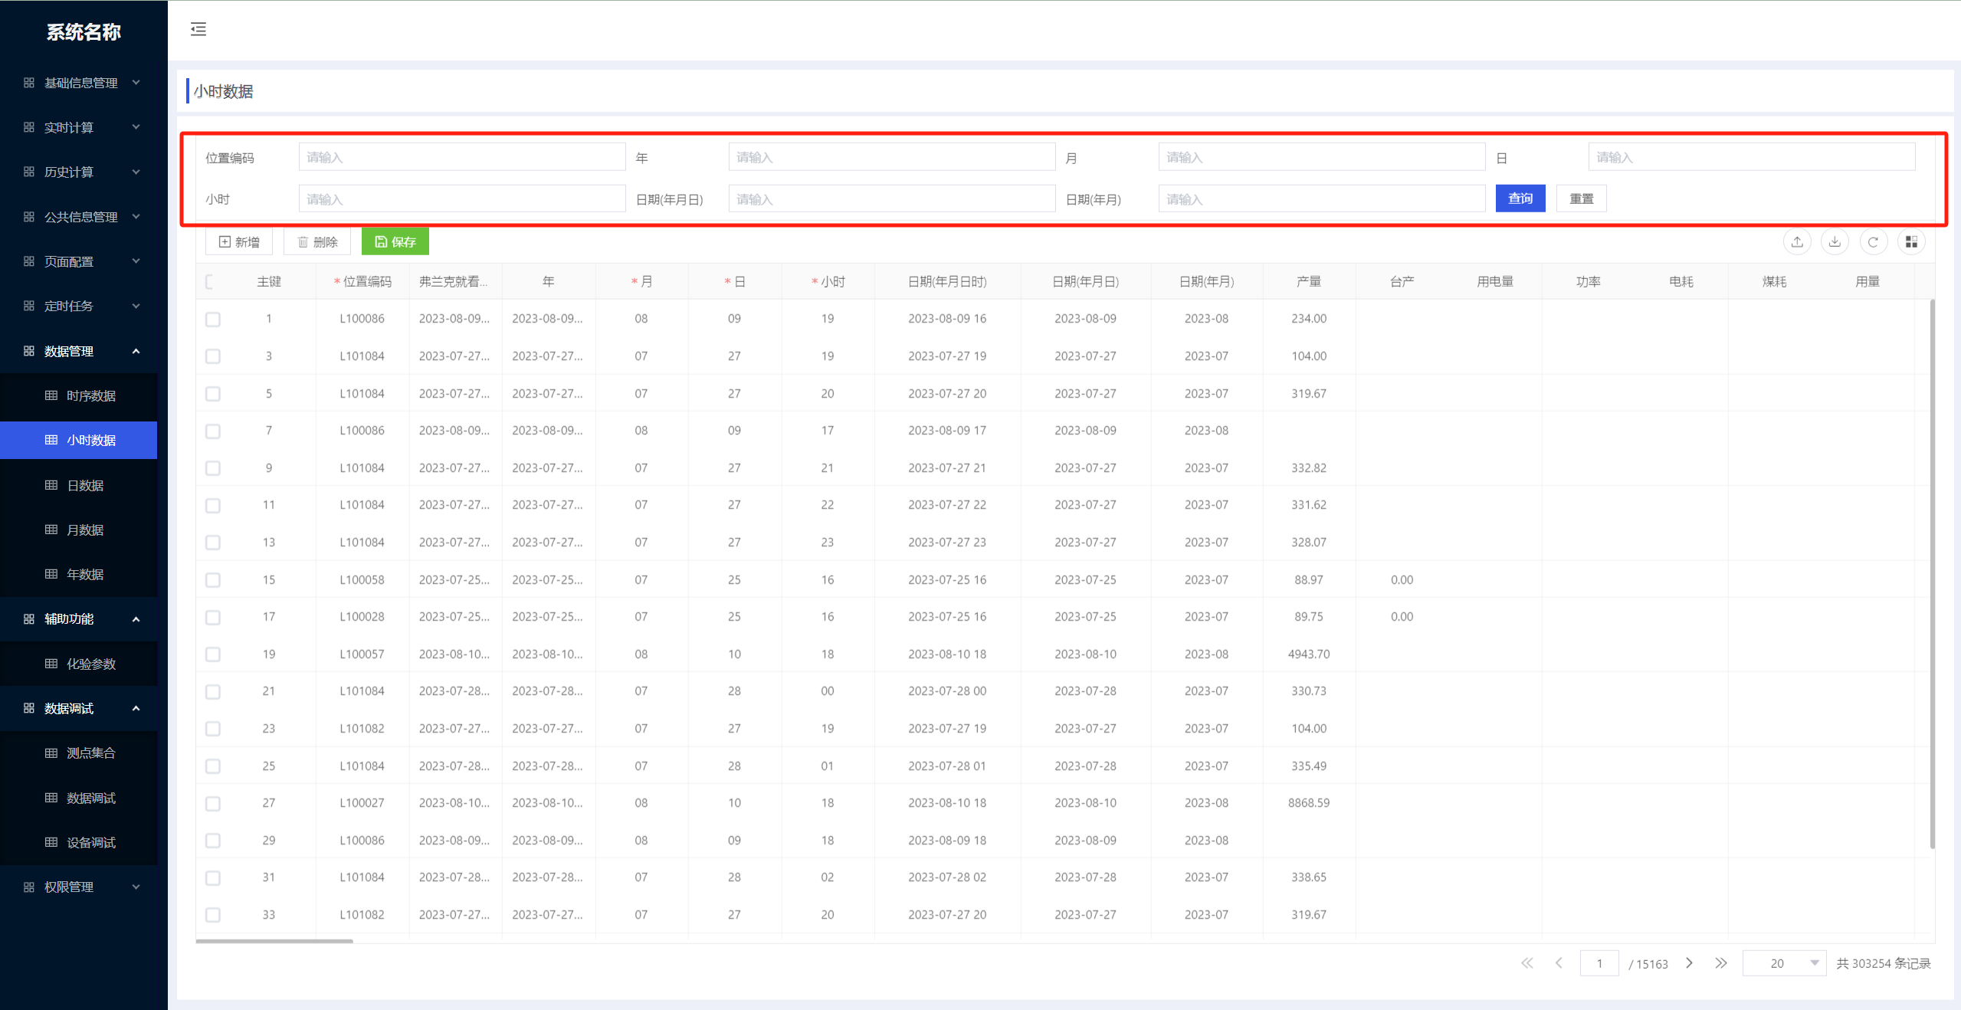Screen dimensions: 1961x1010
Task: Collapse the 辅助功能 menu chevron
Action: [x=136, y=619]
